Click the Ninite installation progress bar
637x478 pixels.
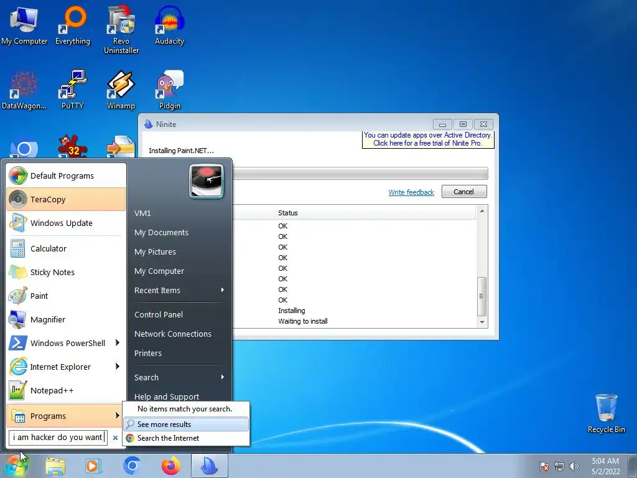click(360, 173)
